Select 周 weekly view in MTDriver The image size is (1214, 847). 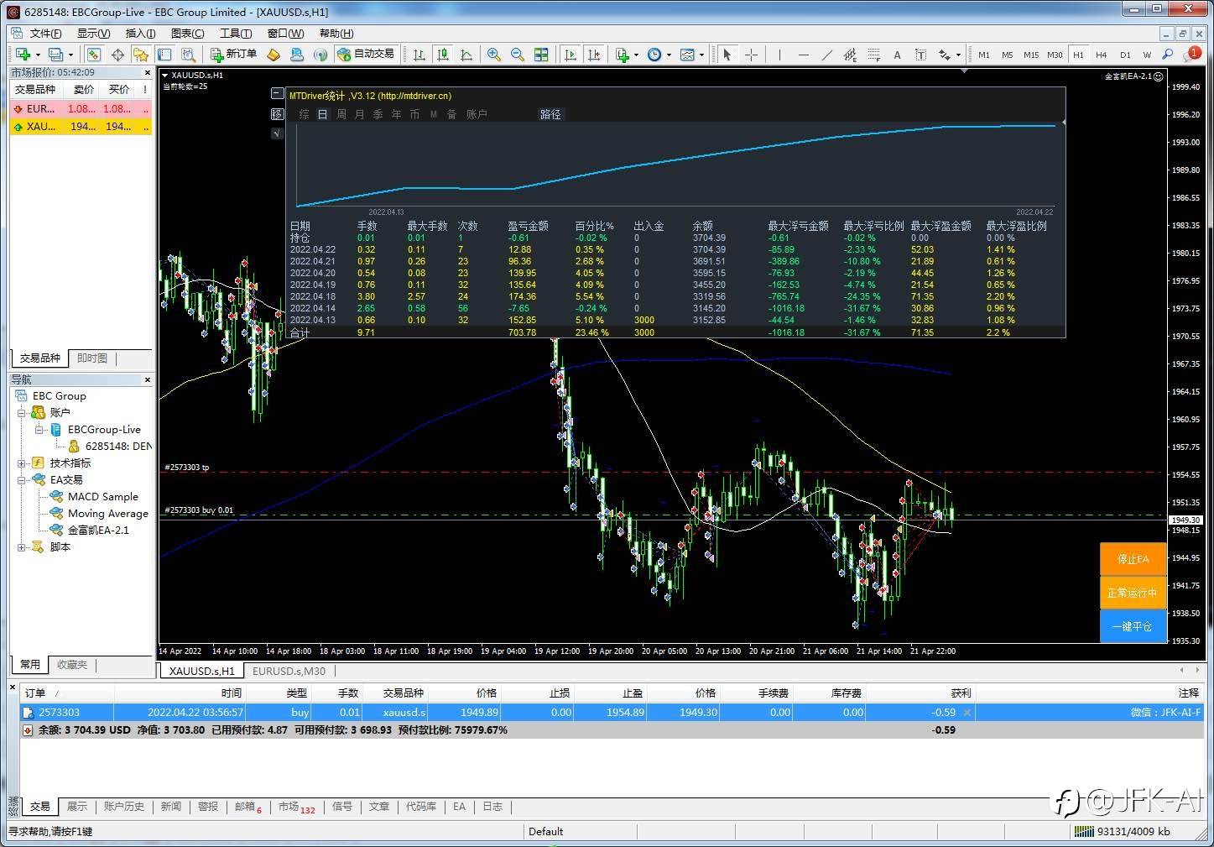click(x=341, y=114)
